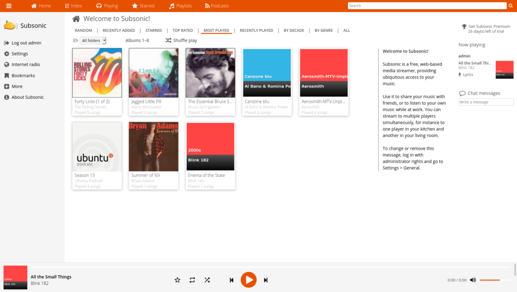Open Summer of '69 album cover
This screenshot has width=517, height=292.
153,146
